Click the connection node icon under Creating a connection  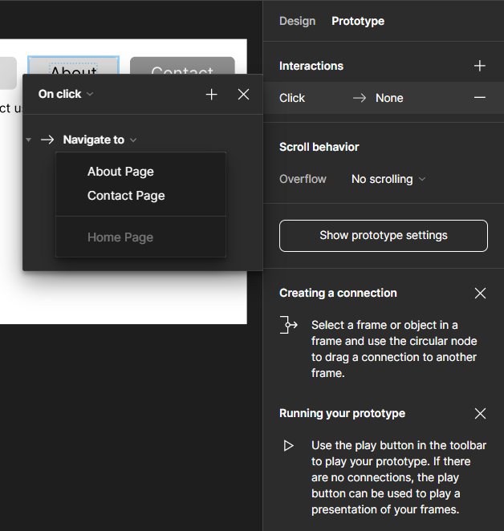pos(289,325)
